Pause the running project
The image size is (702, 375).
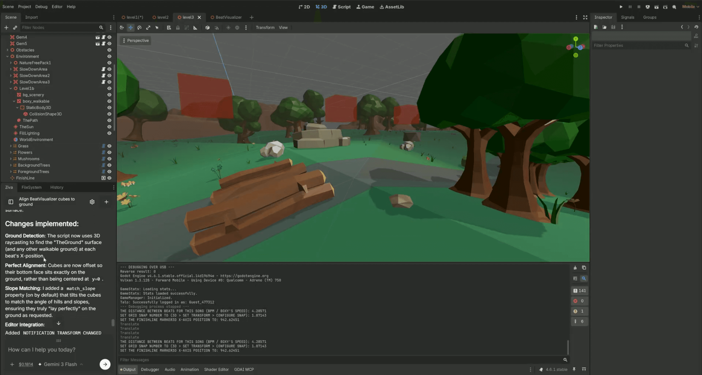click(x=630, y=7)
